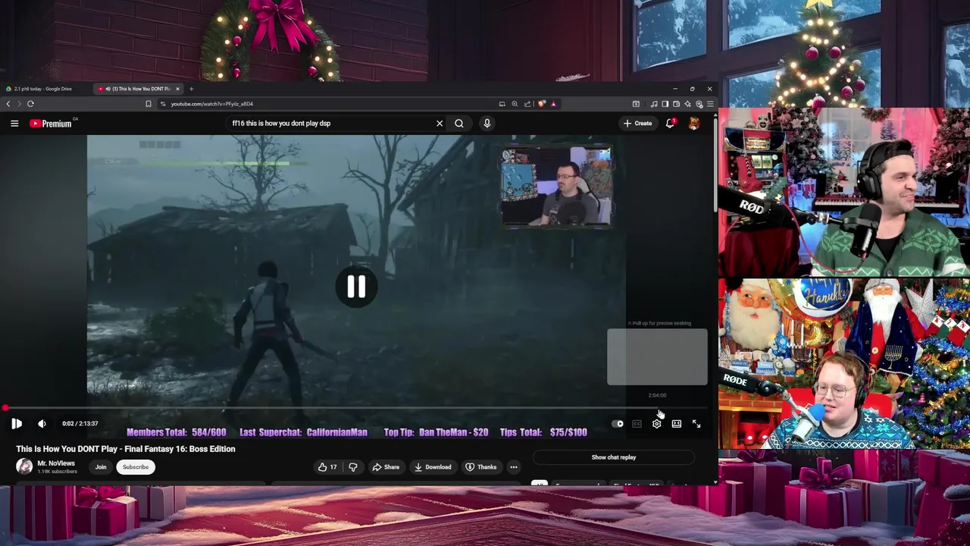
Task: Open the more actions ellipsis menu
Action: tap(514, 467)
